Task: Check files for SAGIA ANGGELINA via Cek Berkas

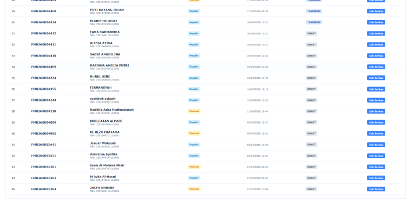Action: point(376,56)
